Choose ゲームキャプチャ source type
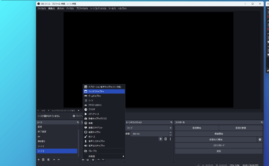 click(94, 96)
